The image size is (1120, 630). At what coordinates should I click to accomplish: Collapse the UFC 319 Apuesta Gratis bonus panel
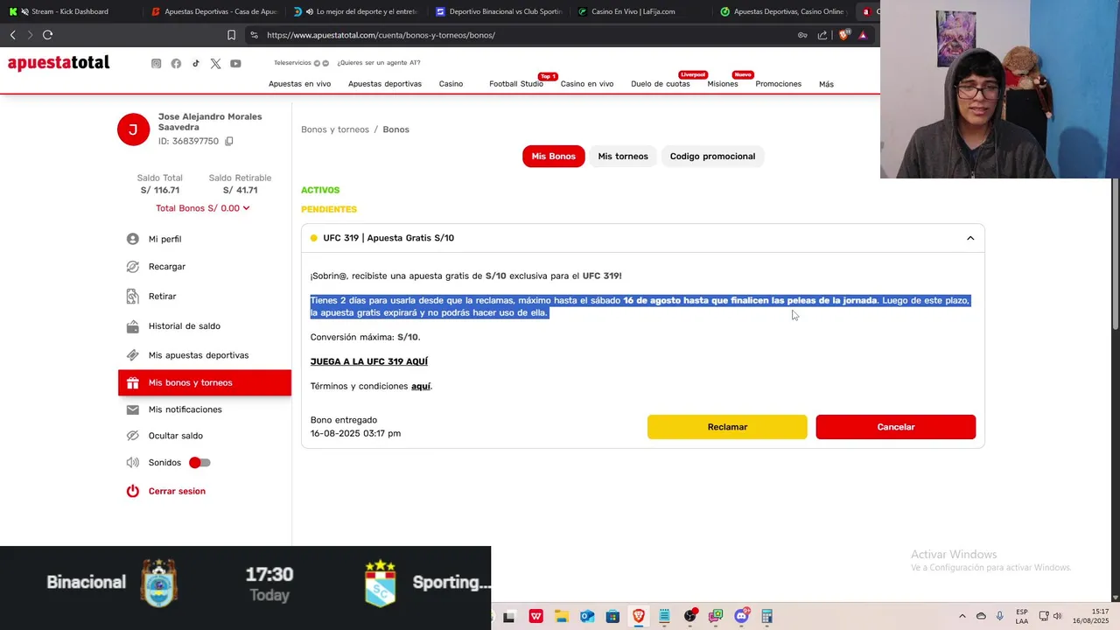tap(970, 238)
